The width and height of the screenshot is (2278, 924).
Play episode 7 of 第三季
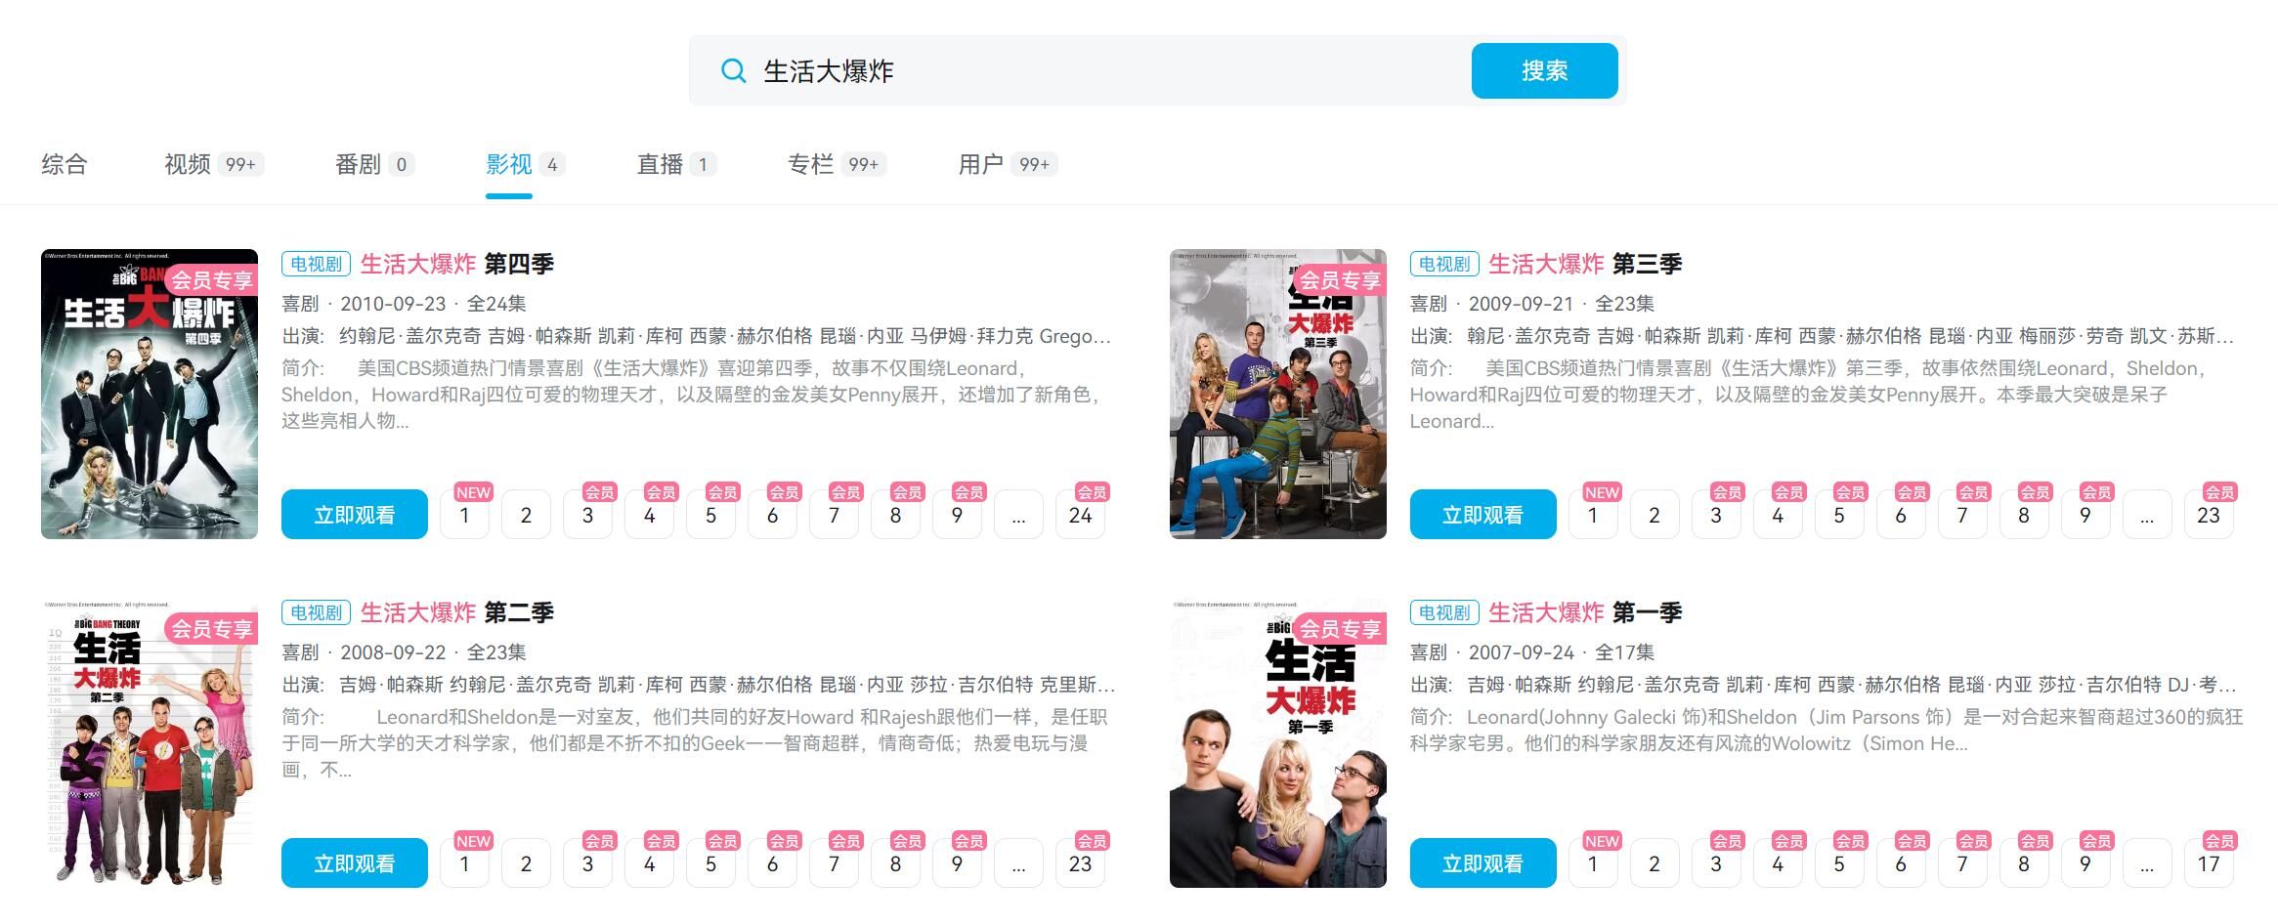(1962, 515)
